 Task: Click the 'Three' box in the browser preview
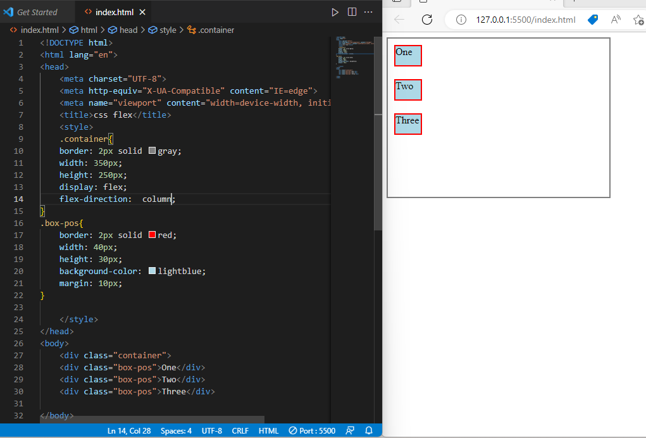(408, 124)
